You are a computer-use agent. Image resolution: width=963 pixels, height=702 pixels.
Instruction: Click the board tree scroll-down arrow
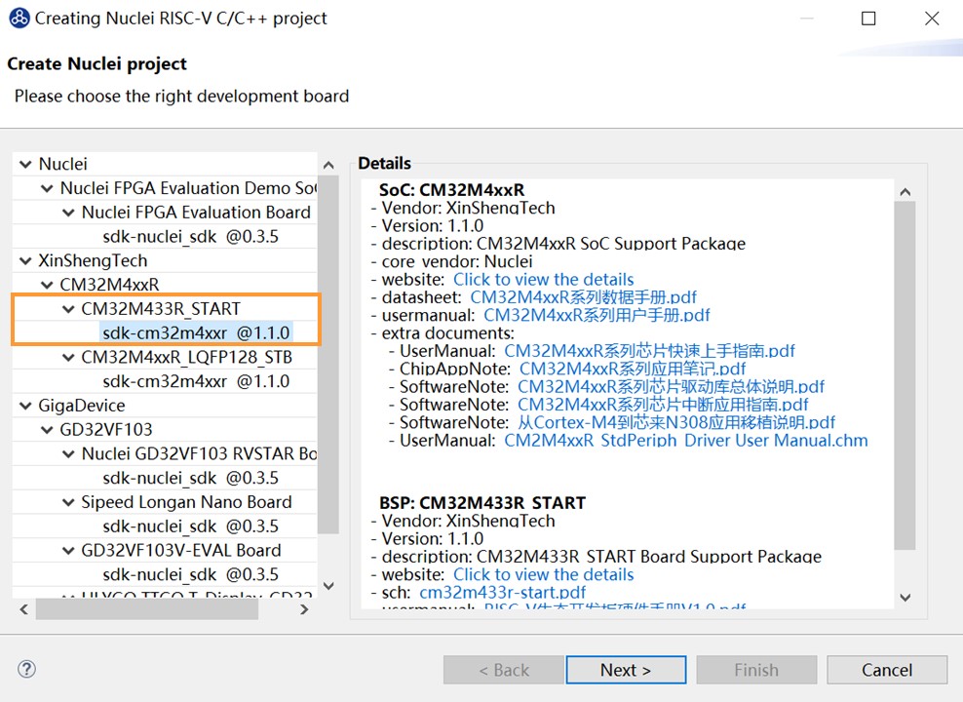328,586
